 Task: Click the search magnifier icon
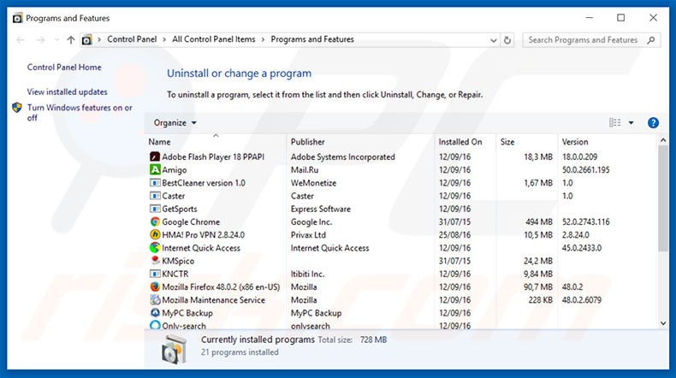[651, 40]
